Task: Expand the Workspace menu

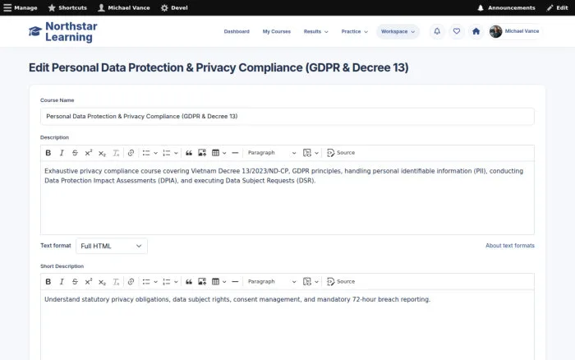Action: click(x=398, y=31)
